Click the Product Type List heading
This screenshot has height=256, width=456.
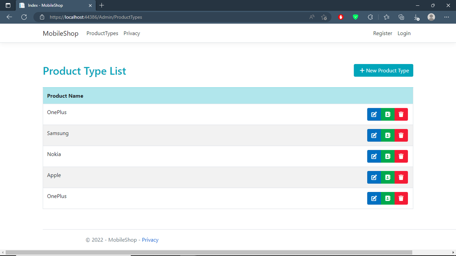point(84,71)
